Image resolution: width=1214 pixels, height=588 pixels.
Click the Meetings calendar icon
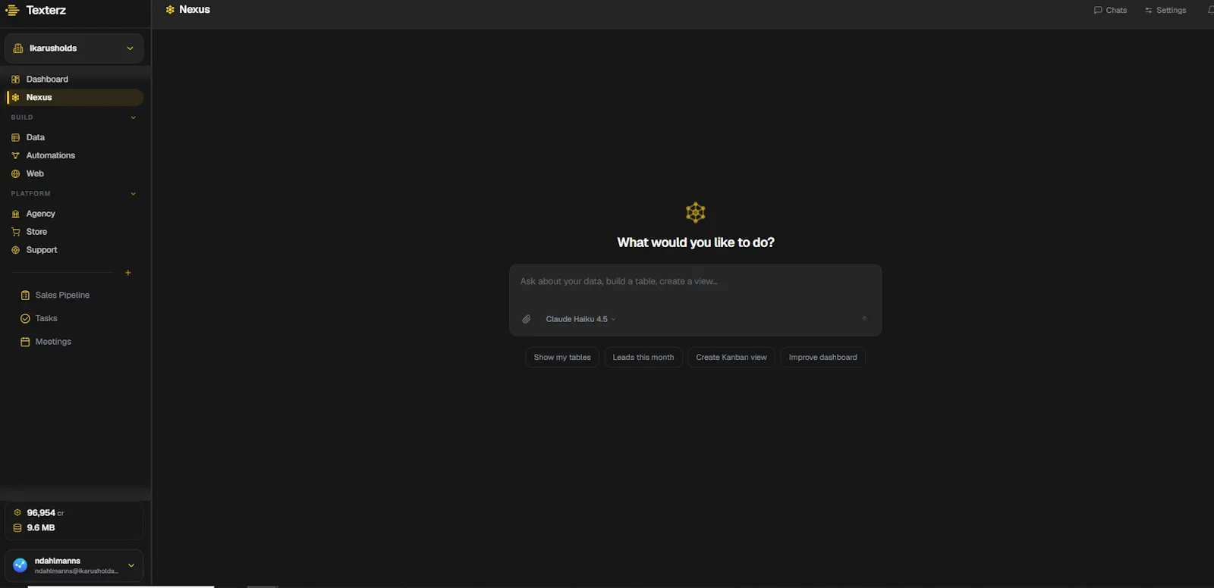(25, 342)
